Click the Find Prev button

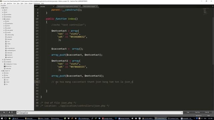[197, 112]
